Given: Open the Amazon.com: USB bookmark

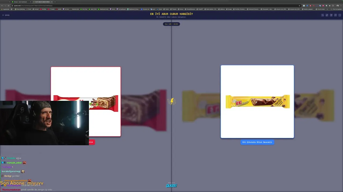Looking at the screenshot, I should pos(280,9).
